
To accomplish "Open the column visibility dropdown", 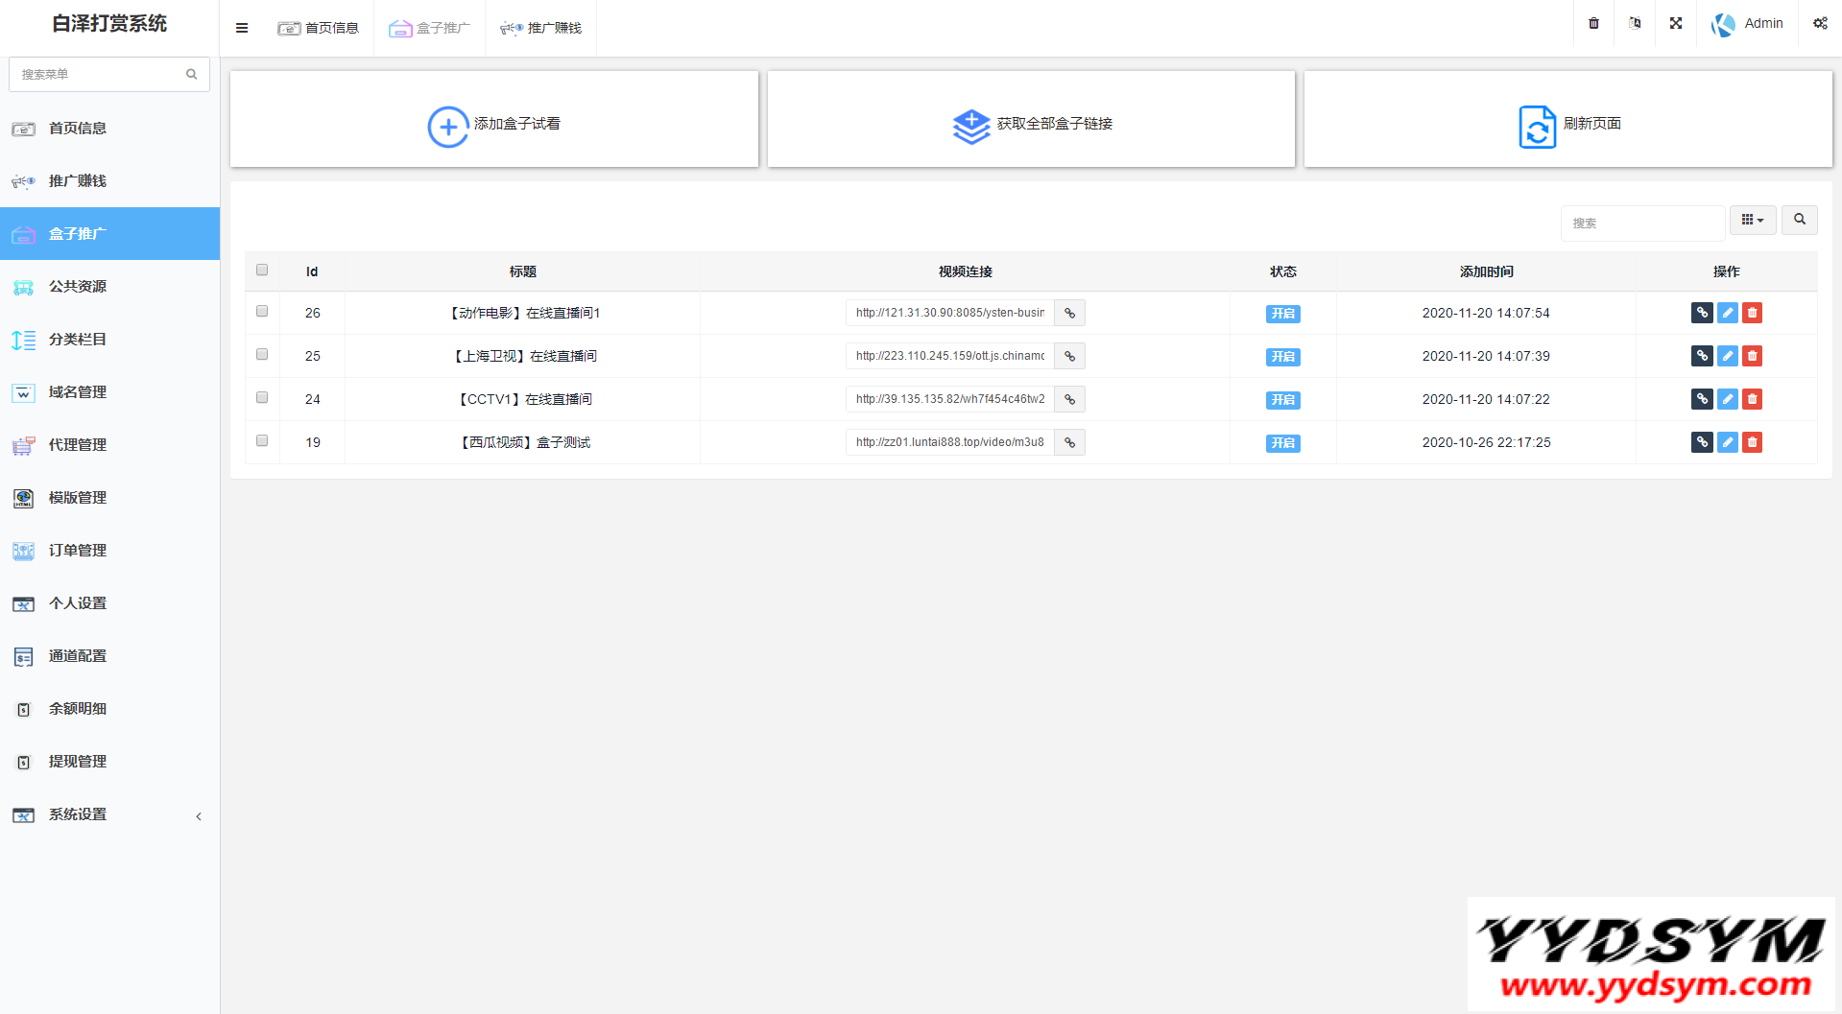I will [1753, 220].
